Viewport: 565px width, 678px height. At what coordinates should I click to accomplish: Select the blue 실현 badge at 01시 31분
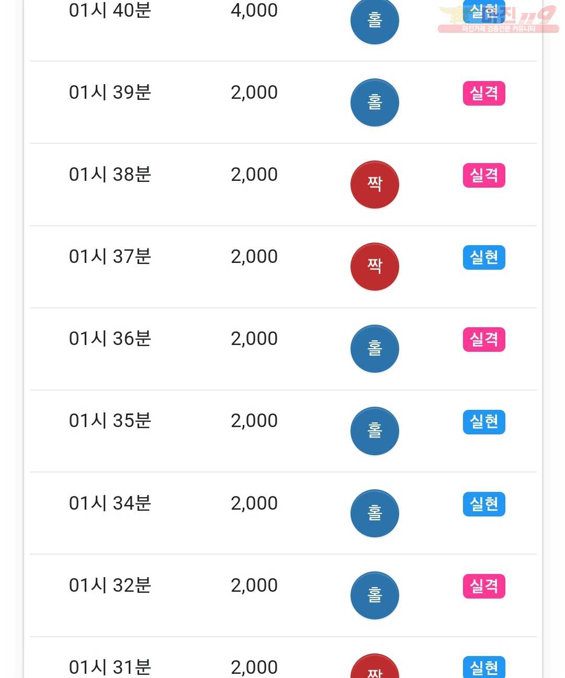click(x=484, y=667)
